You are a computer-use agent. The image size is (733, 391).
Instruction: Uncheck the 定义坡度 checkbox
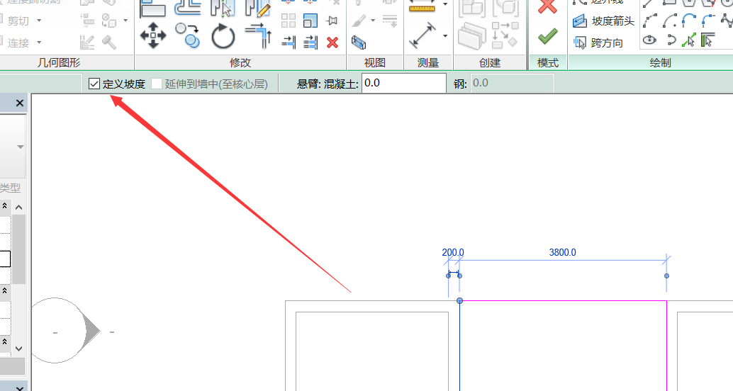pos(94,84)
